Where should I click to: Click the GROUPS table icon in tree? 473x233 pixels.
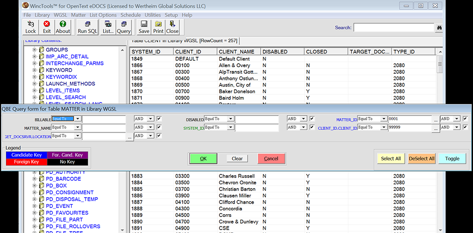pos(42,50)
